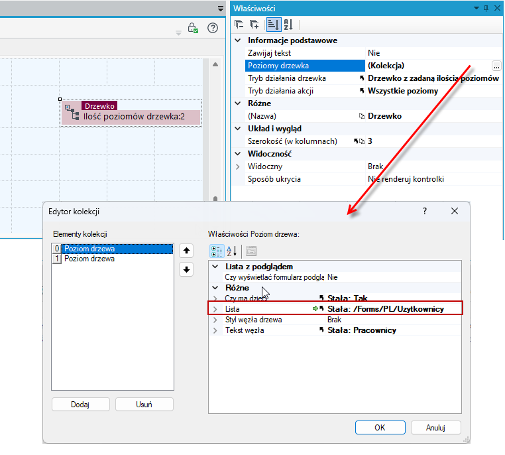Viewport: 505px width, 455px height.
Task: Click green arrow icon in Lista row
Action: click(315, 308)
